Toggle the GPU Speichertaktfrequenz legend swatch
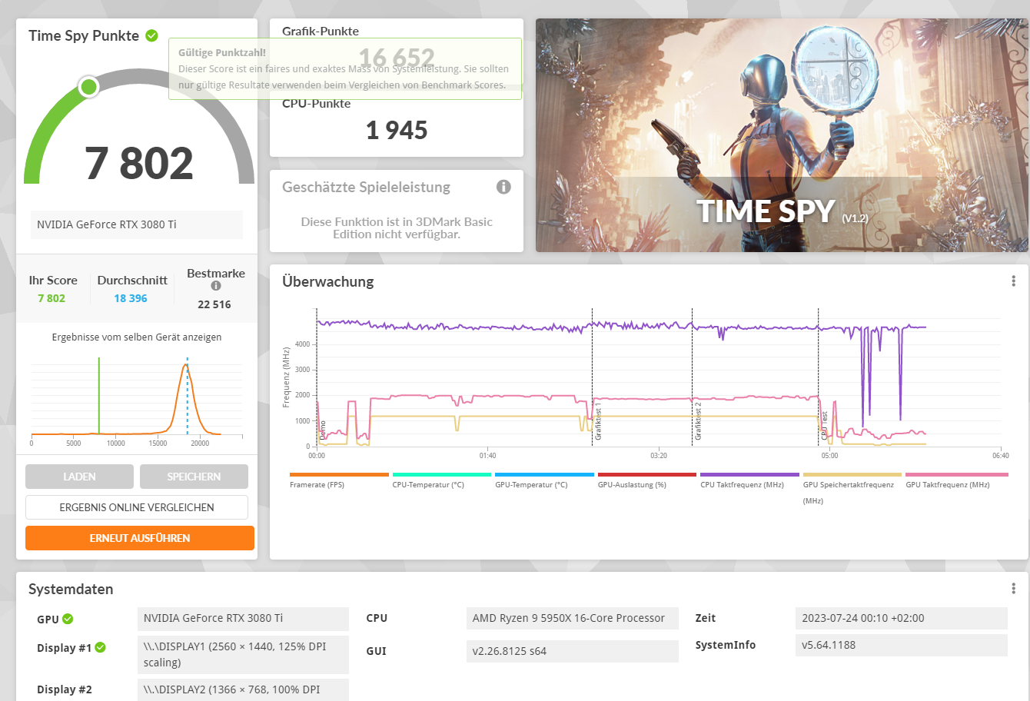Image resolution: width=1030 pixels, height=701 pixels. [852, 475]
